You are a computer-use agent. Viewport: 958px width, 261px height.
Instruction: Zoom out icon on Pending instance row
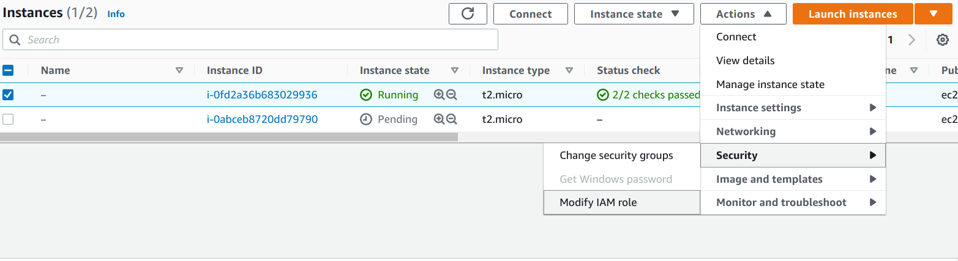point(452,119)
